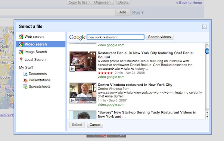The image size is (224, 141).
Task: Expand the More dropdown link
Action: (138, 13)
